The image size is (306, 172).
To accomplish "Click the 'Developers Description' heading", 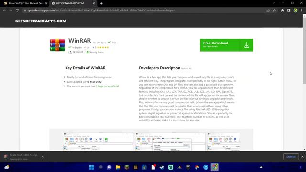I will point(159,68).
